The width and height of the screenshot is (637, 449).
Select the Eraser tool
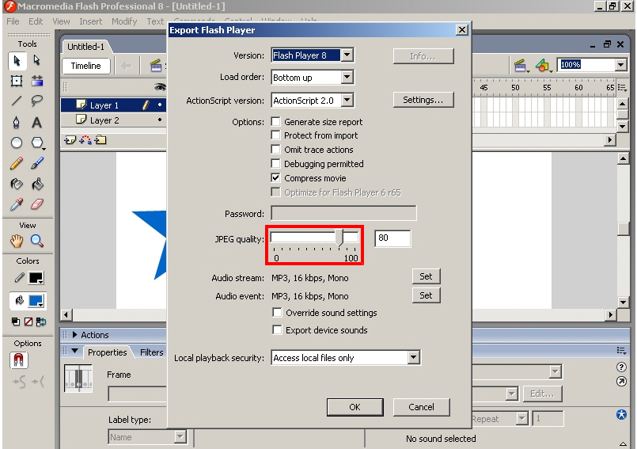[x=37, y=204]
